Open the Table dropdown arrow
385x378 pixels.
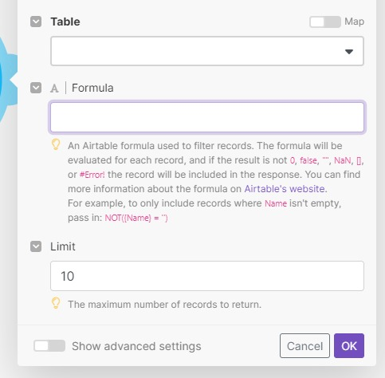point(349,52)
